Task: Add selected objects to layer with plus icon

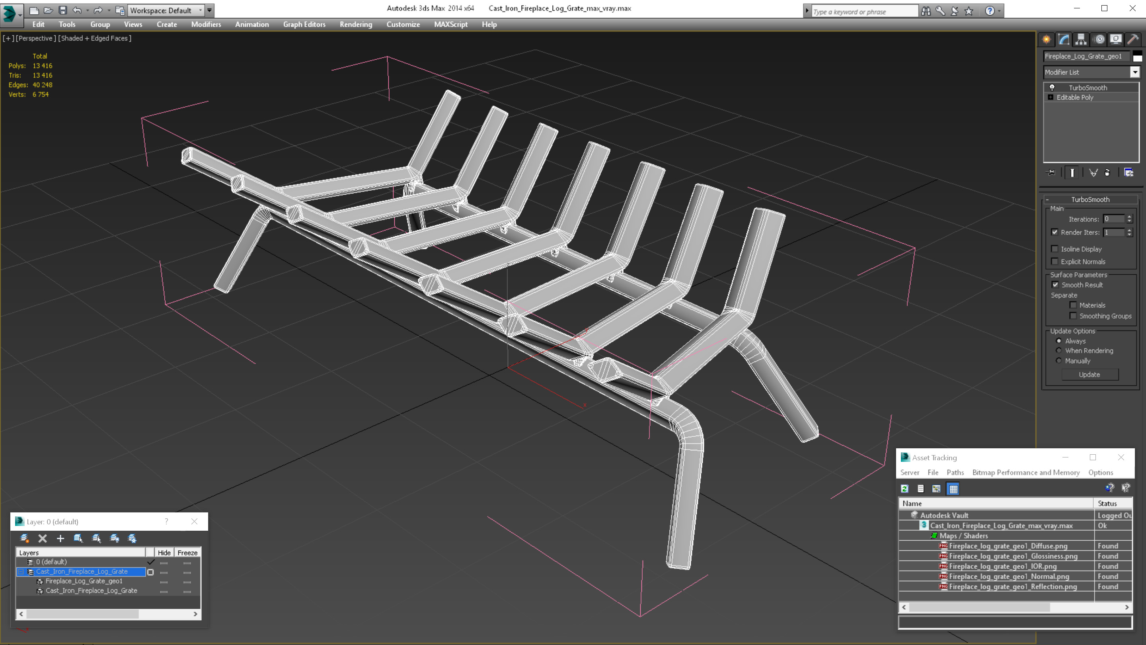Action: 60,538
